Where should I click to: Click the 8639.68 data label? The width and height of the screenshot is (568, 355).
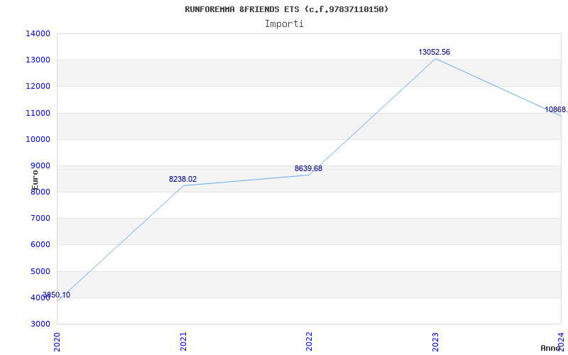click(308, 168)
